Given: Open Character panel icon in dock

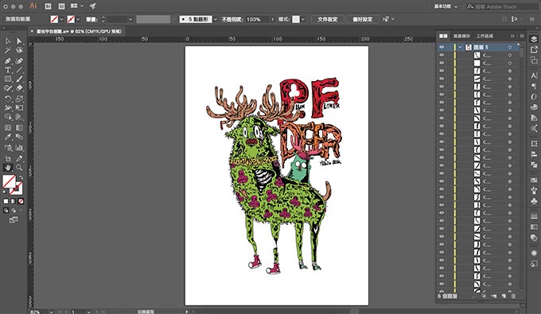Looking at the screenshot, I should click(534, 76).
